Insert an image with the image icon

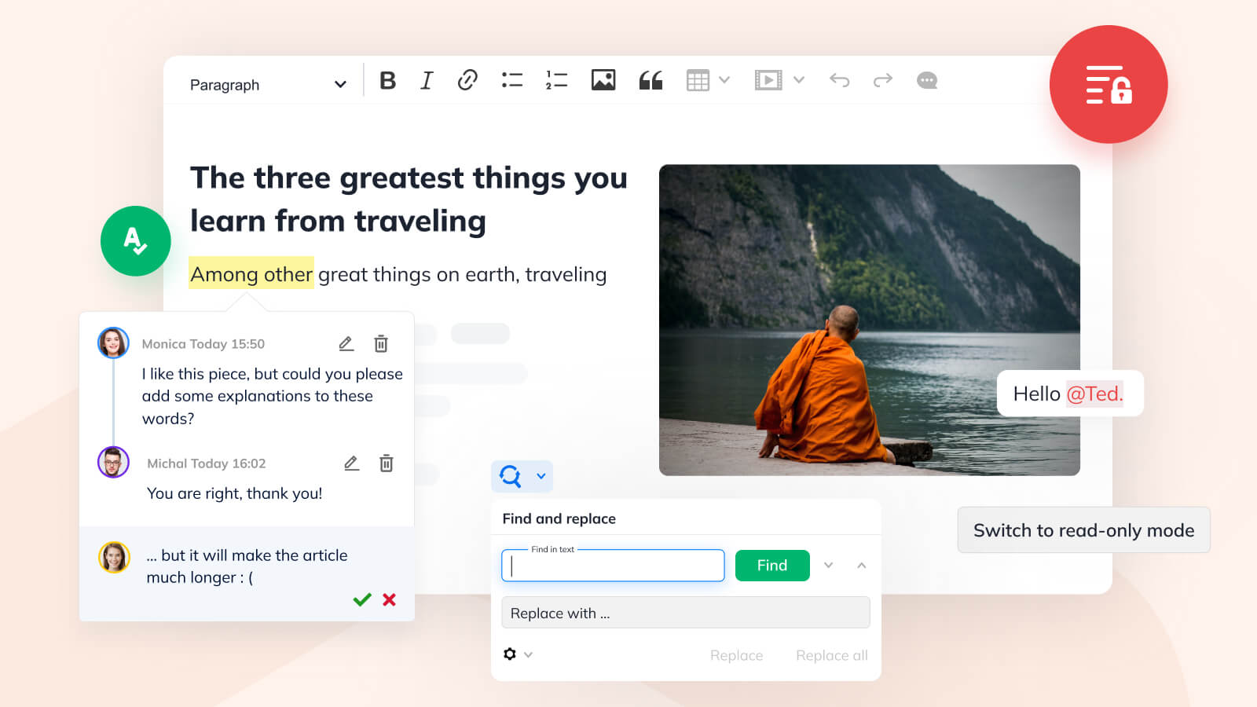tap(603, 80)
